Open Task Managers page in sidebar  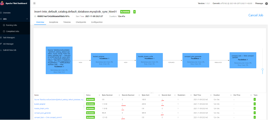click(9, 38)
